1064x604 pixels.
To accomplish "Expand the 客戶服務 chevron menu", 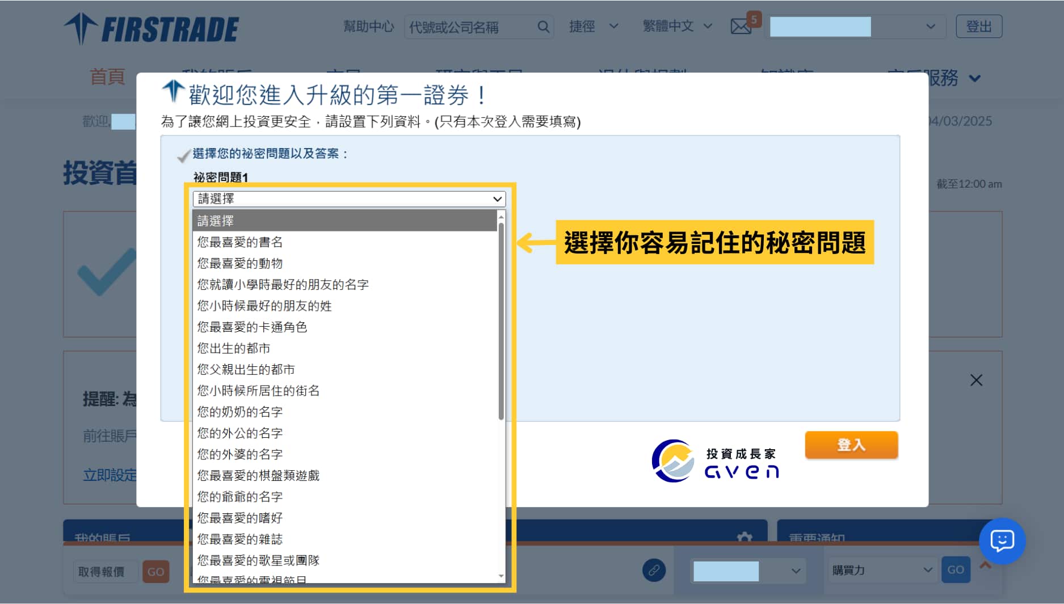I will (975, 79).
